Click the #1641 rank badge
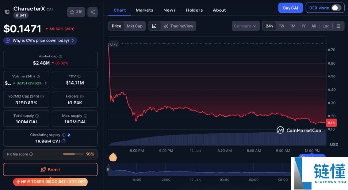This screenshot has height=190, width=348. click(21, 15)
